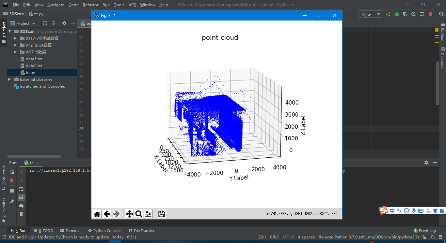Go forward to next view in figure
The image size is (446, 243).
coord(117,214)
